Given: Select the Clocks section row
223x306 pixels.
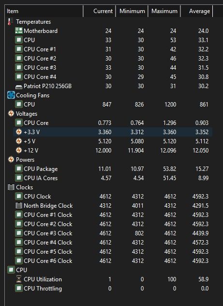Looking at the screenshot, I should click(109, 187).
